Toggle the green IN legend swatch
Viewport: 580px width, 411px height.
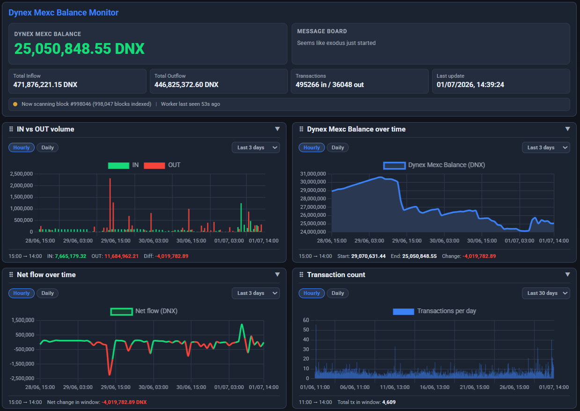pos(118,165)
